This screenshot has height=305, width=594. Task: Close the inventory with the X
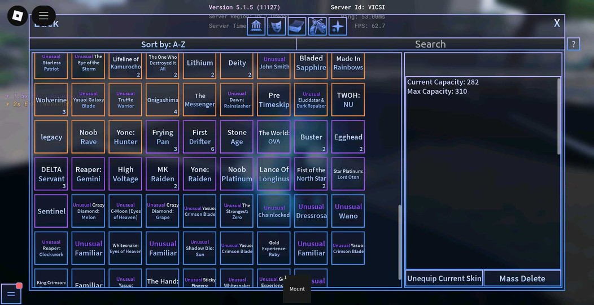[x=557, y=23]
